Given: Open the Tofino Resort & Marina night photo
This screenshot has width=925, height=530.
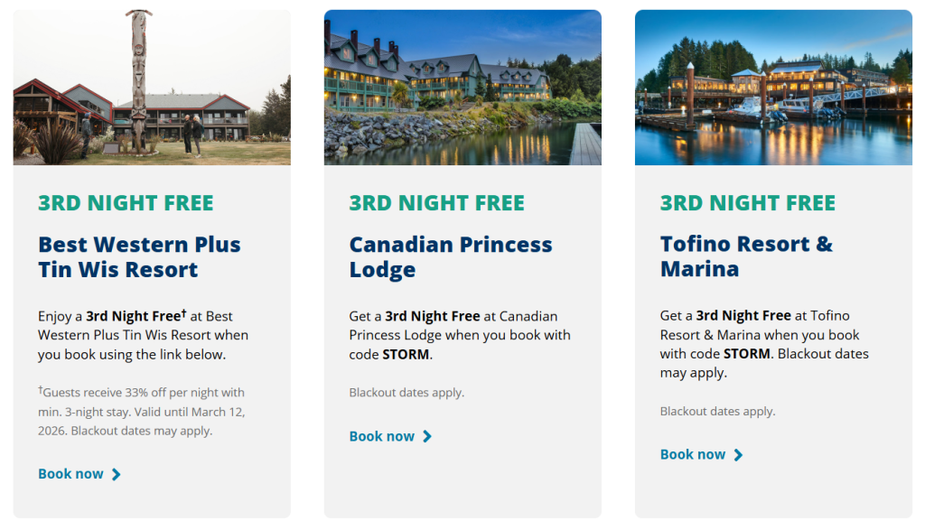Looking at the screenshot, I should pos(773,88).
